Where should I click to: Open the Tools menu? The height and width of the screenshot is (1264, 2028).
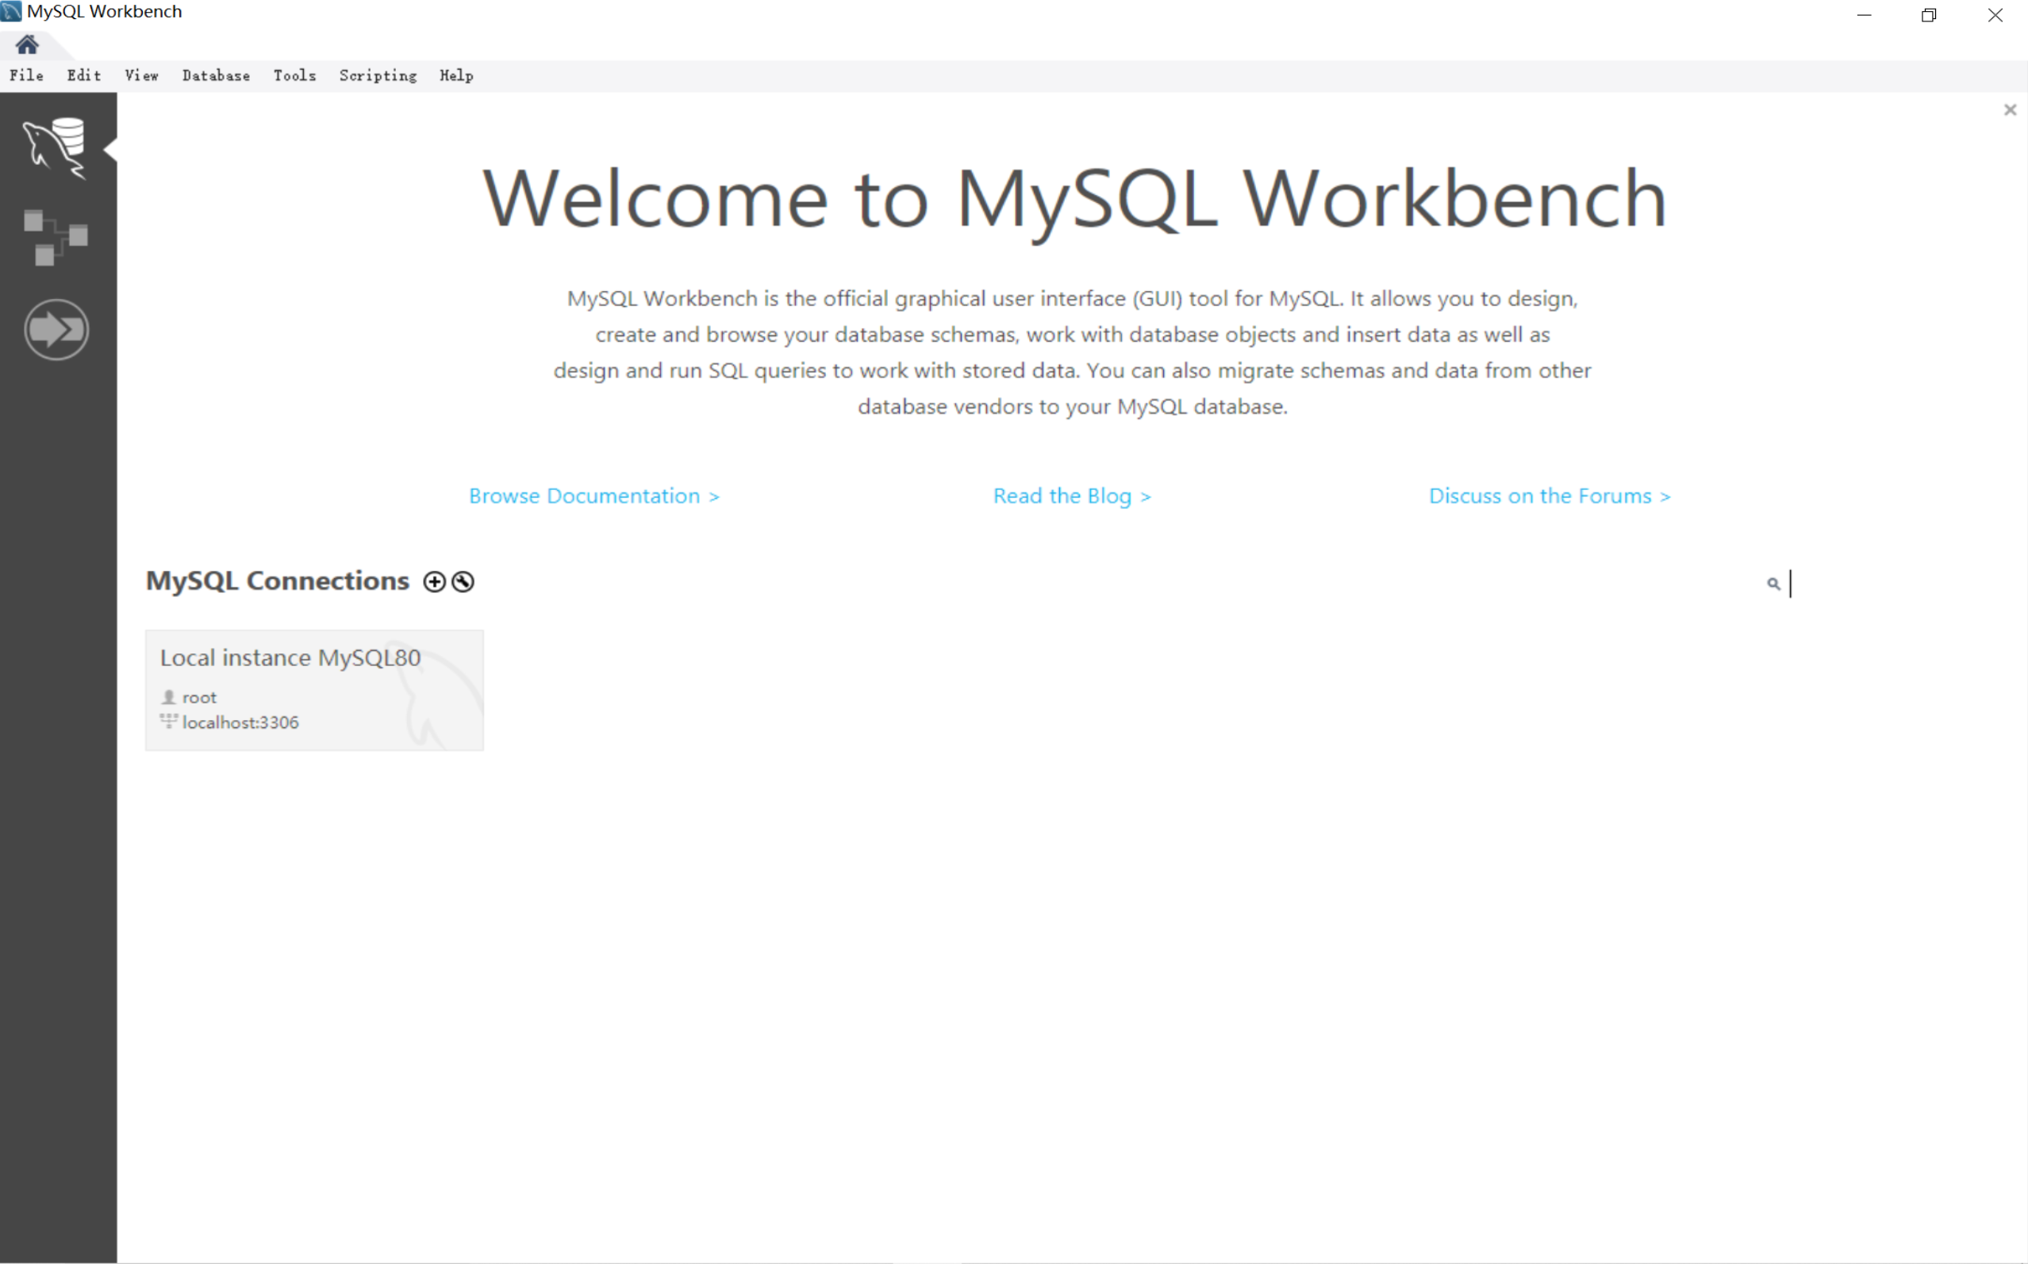(294, 75)
